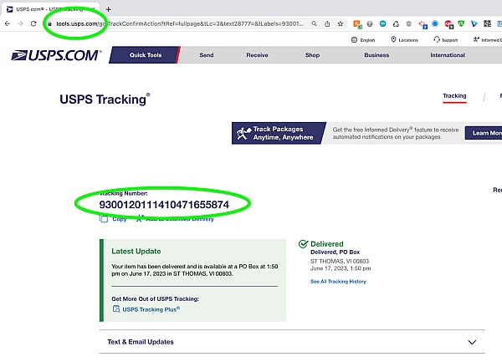Click the Locations link
Image resolution: width=502 pixels, height=362 pixels.
pos(405,39)
